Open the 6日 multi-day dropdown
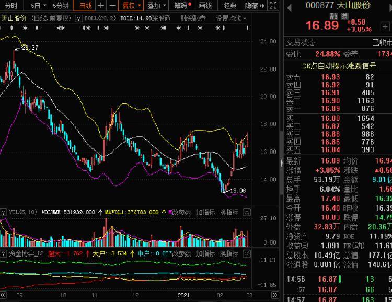Screen dimensions: 392x302 coord(37,6)
